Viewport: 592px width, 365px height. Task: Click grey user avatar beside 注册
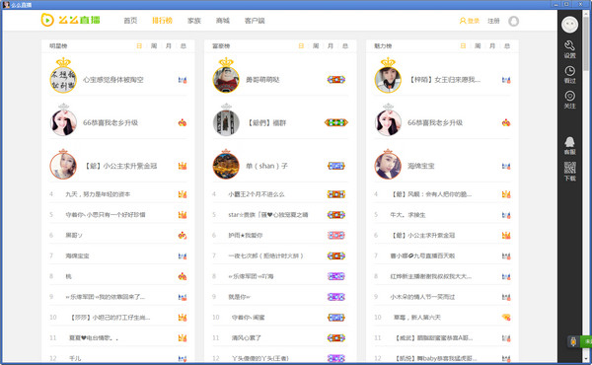pyautogui.click(x=513, y=21)
